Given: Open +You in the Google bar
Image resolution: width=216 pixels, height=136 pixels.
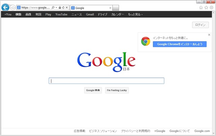Looking at the screenshot, I should click(x=8, y=14).
